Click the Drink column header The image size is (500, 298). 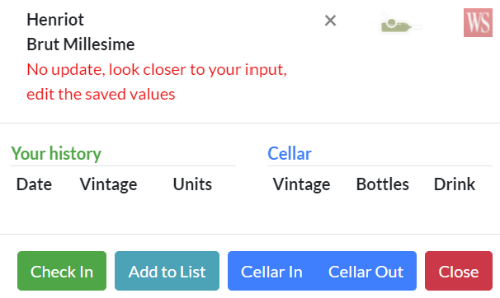[x=455, y=184]
